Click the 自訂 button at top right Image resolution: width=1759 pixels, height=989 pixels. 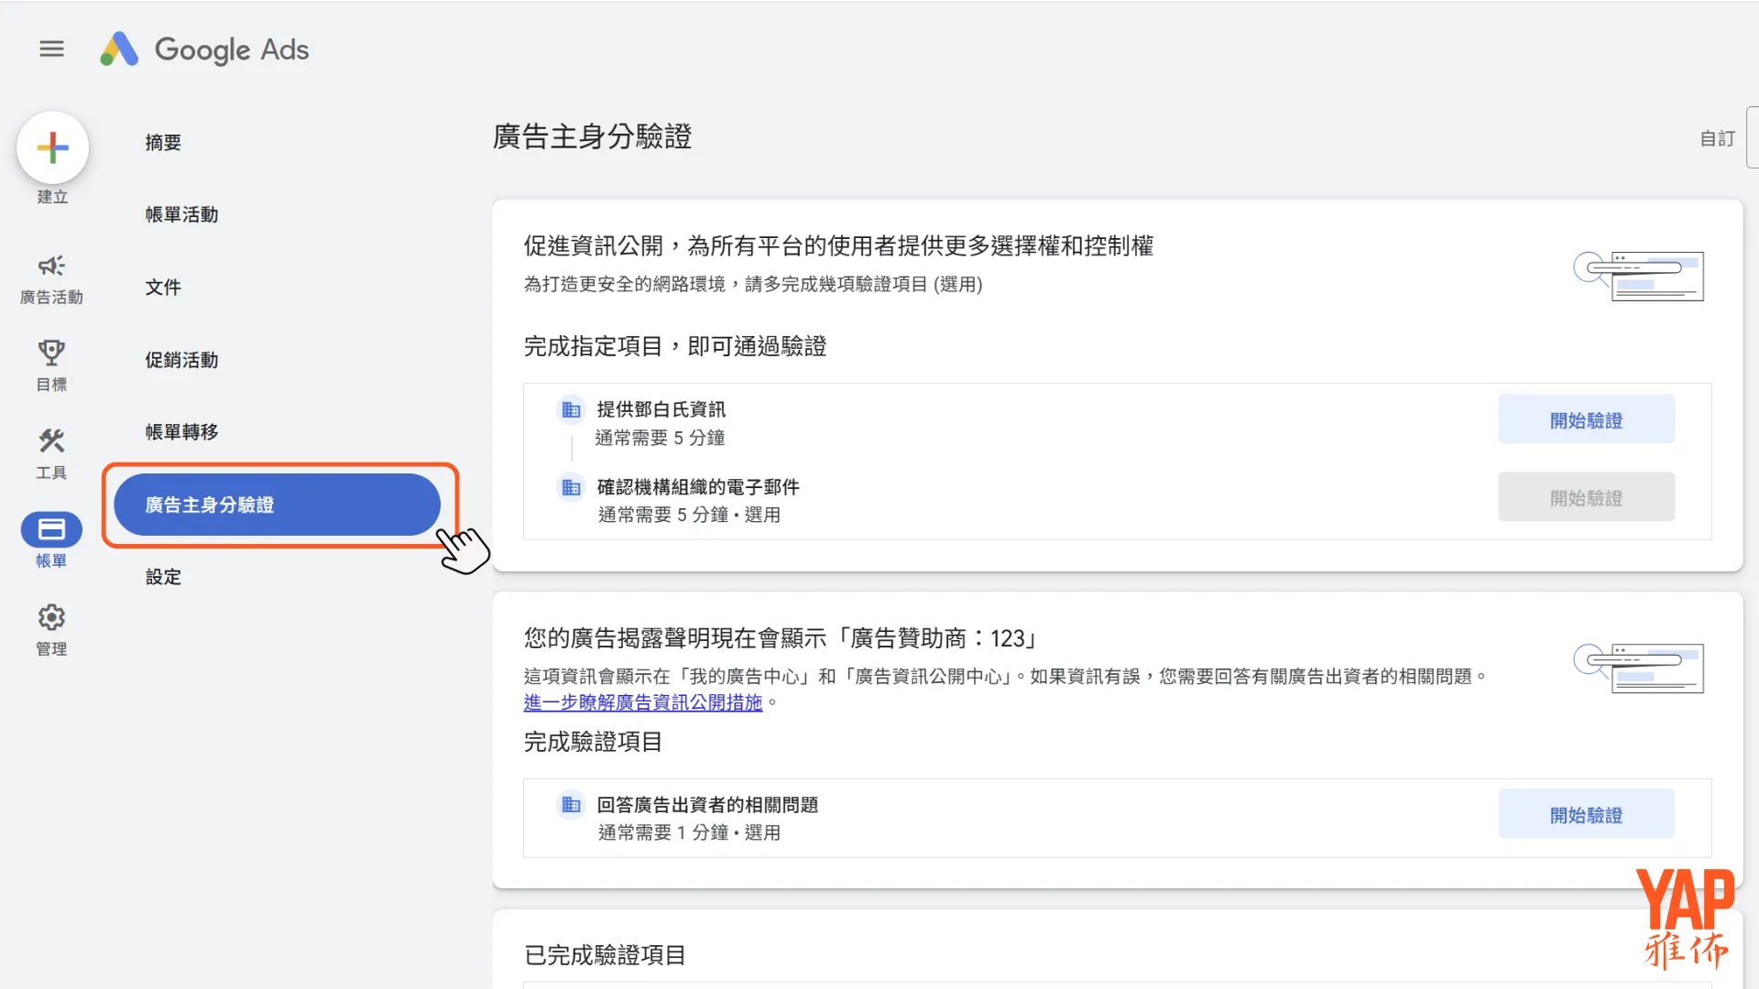1717,138
